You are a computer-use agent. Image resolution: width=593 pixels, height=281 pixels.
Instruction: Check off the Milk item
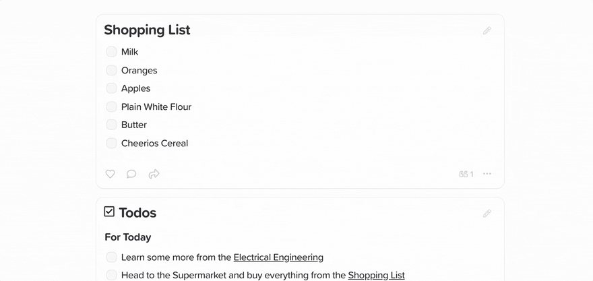point(111,52)
